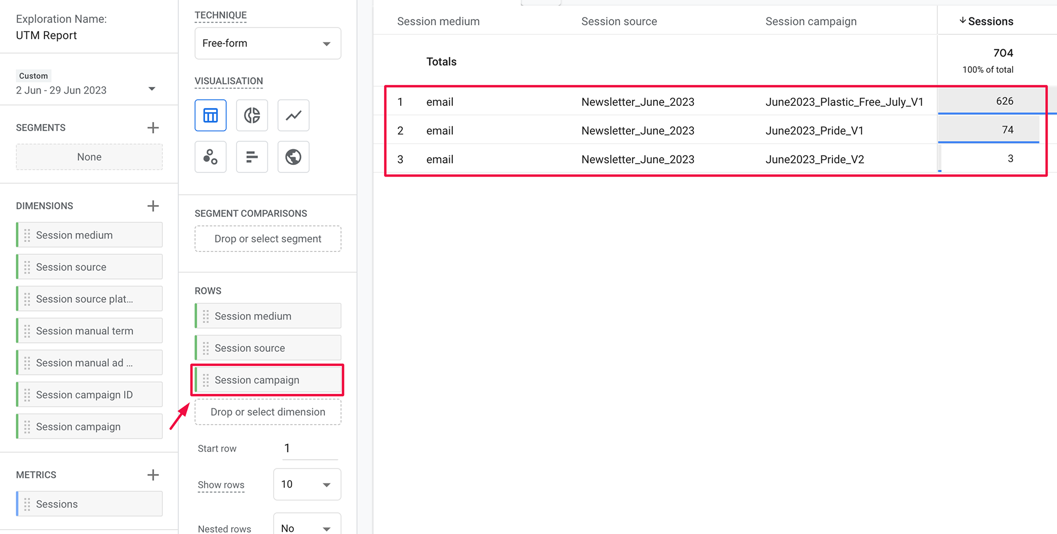Image resolution: width=1057 pixels, height=534 pixels.
Task: Select Session medium in Dimensions list
Action: (89, 235)
